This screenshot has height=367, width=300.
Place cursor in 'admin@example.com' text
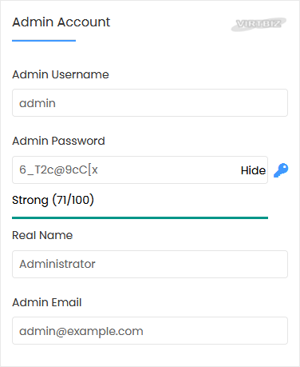[81, 331]
